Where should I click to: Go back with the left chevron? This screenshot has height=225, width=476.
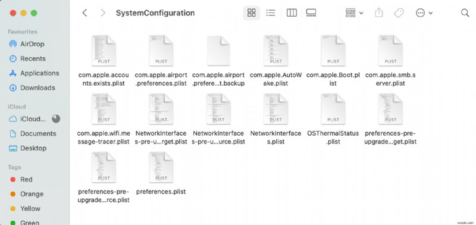tap(84, 12)
